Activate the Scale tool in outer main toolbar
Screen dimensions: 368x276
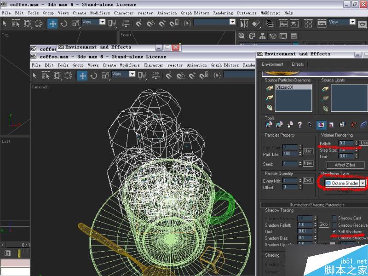(75, 23)
